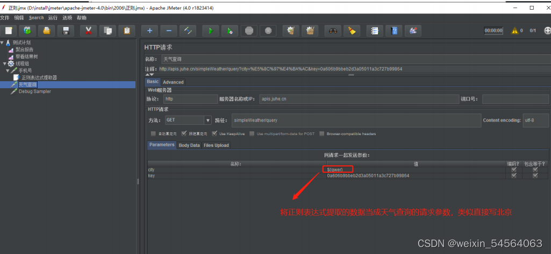The width and height of the screenshot is (551, 254).
Task: Open the Templates toolbar icon
Action: [27, 31]
